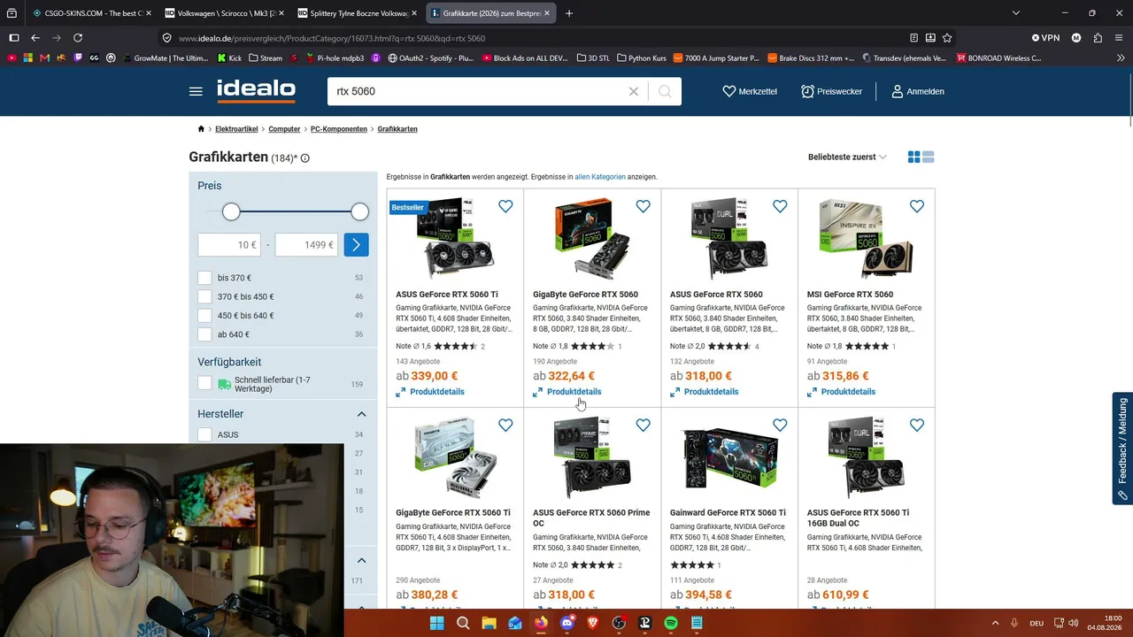This screenshot has width=1133, height=637.
Task: Open Windows Start menu
Action: coord(436,623)
